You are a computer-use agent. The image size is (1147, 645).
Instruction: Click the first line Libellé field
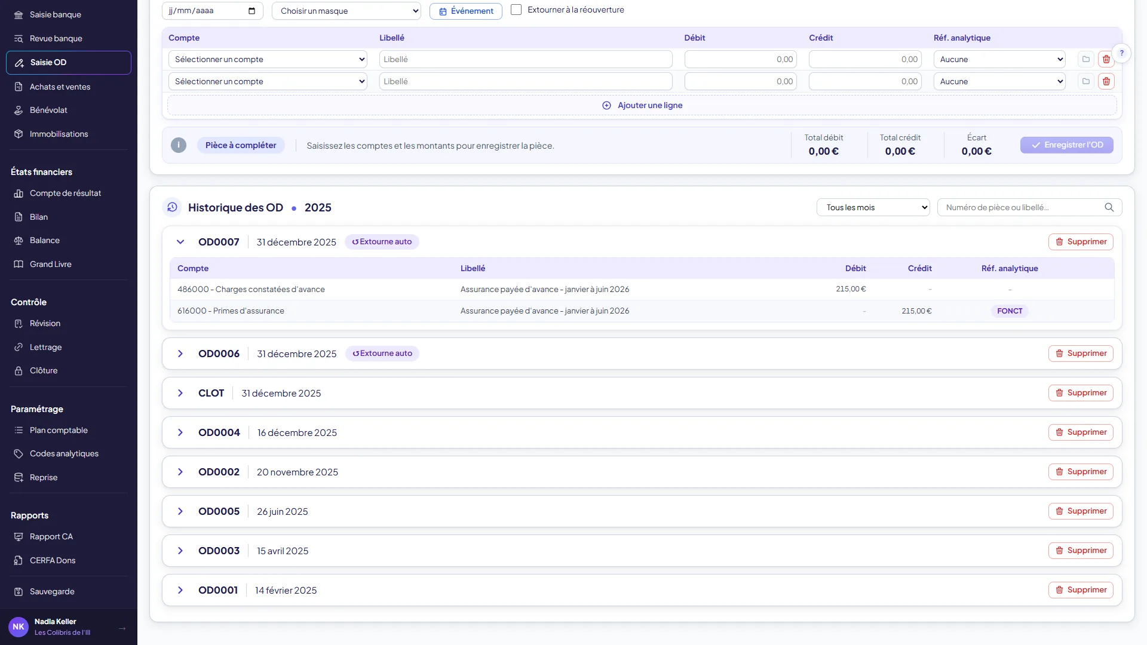(526, 59)
